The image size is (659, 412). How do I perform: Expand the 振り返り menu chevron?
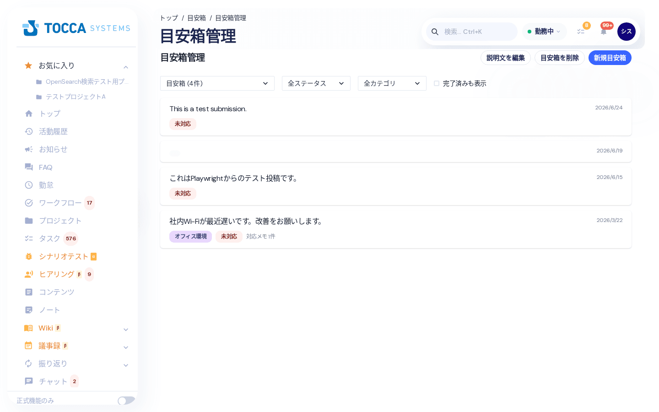click(126, 365)
